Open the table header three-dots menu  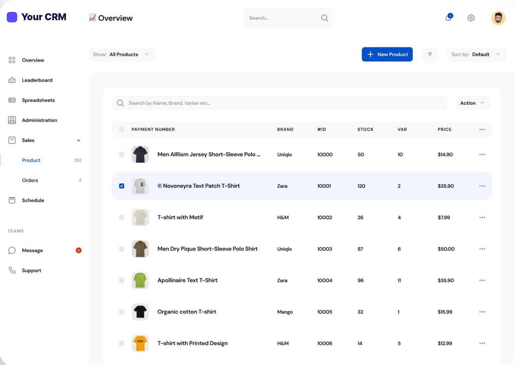coord(482,129)
